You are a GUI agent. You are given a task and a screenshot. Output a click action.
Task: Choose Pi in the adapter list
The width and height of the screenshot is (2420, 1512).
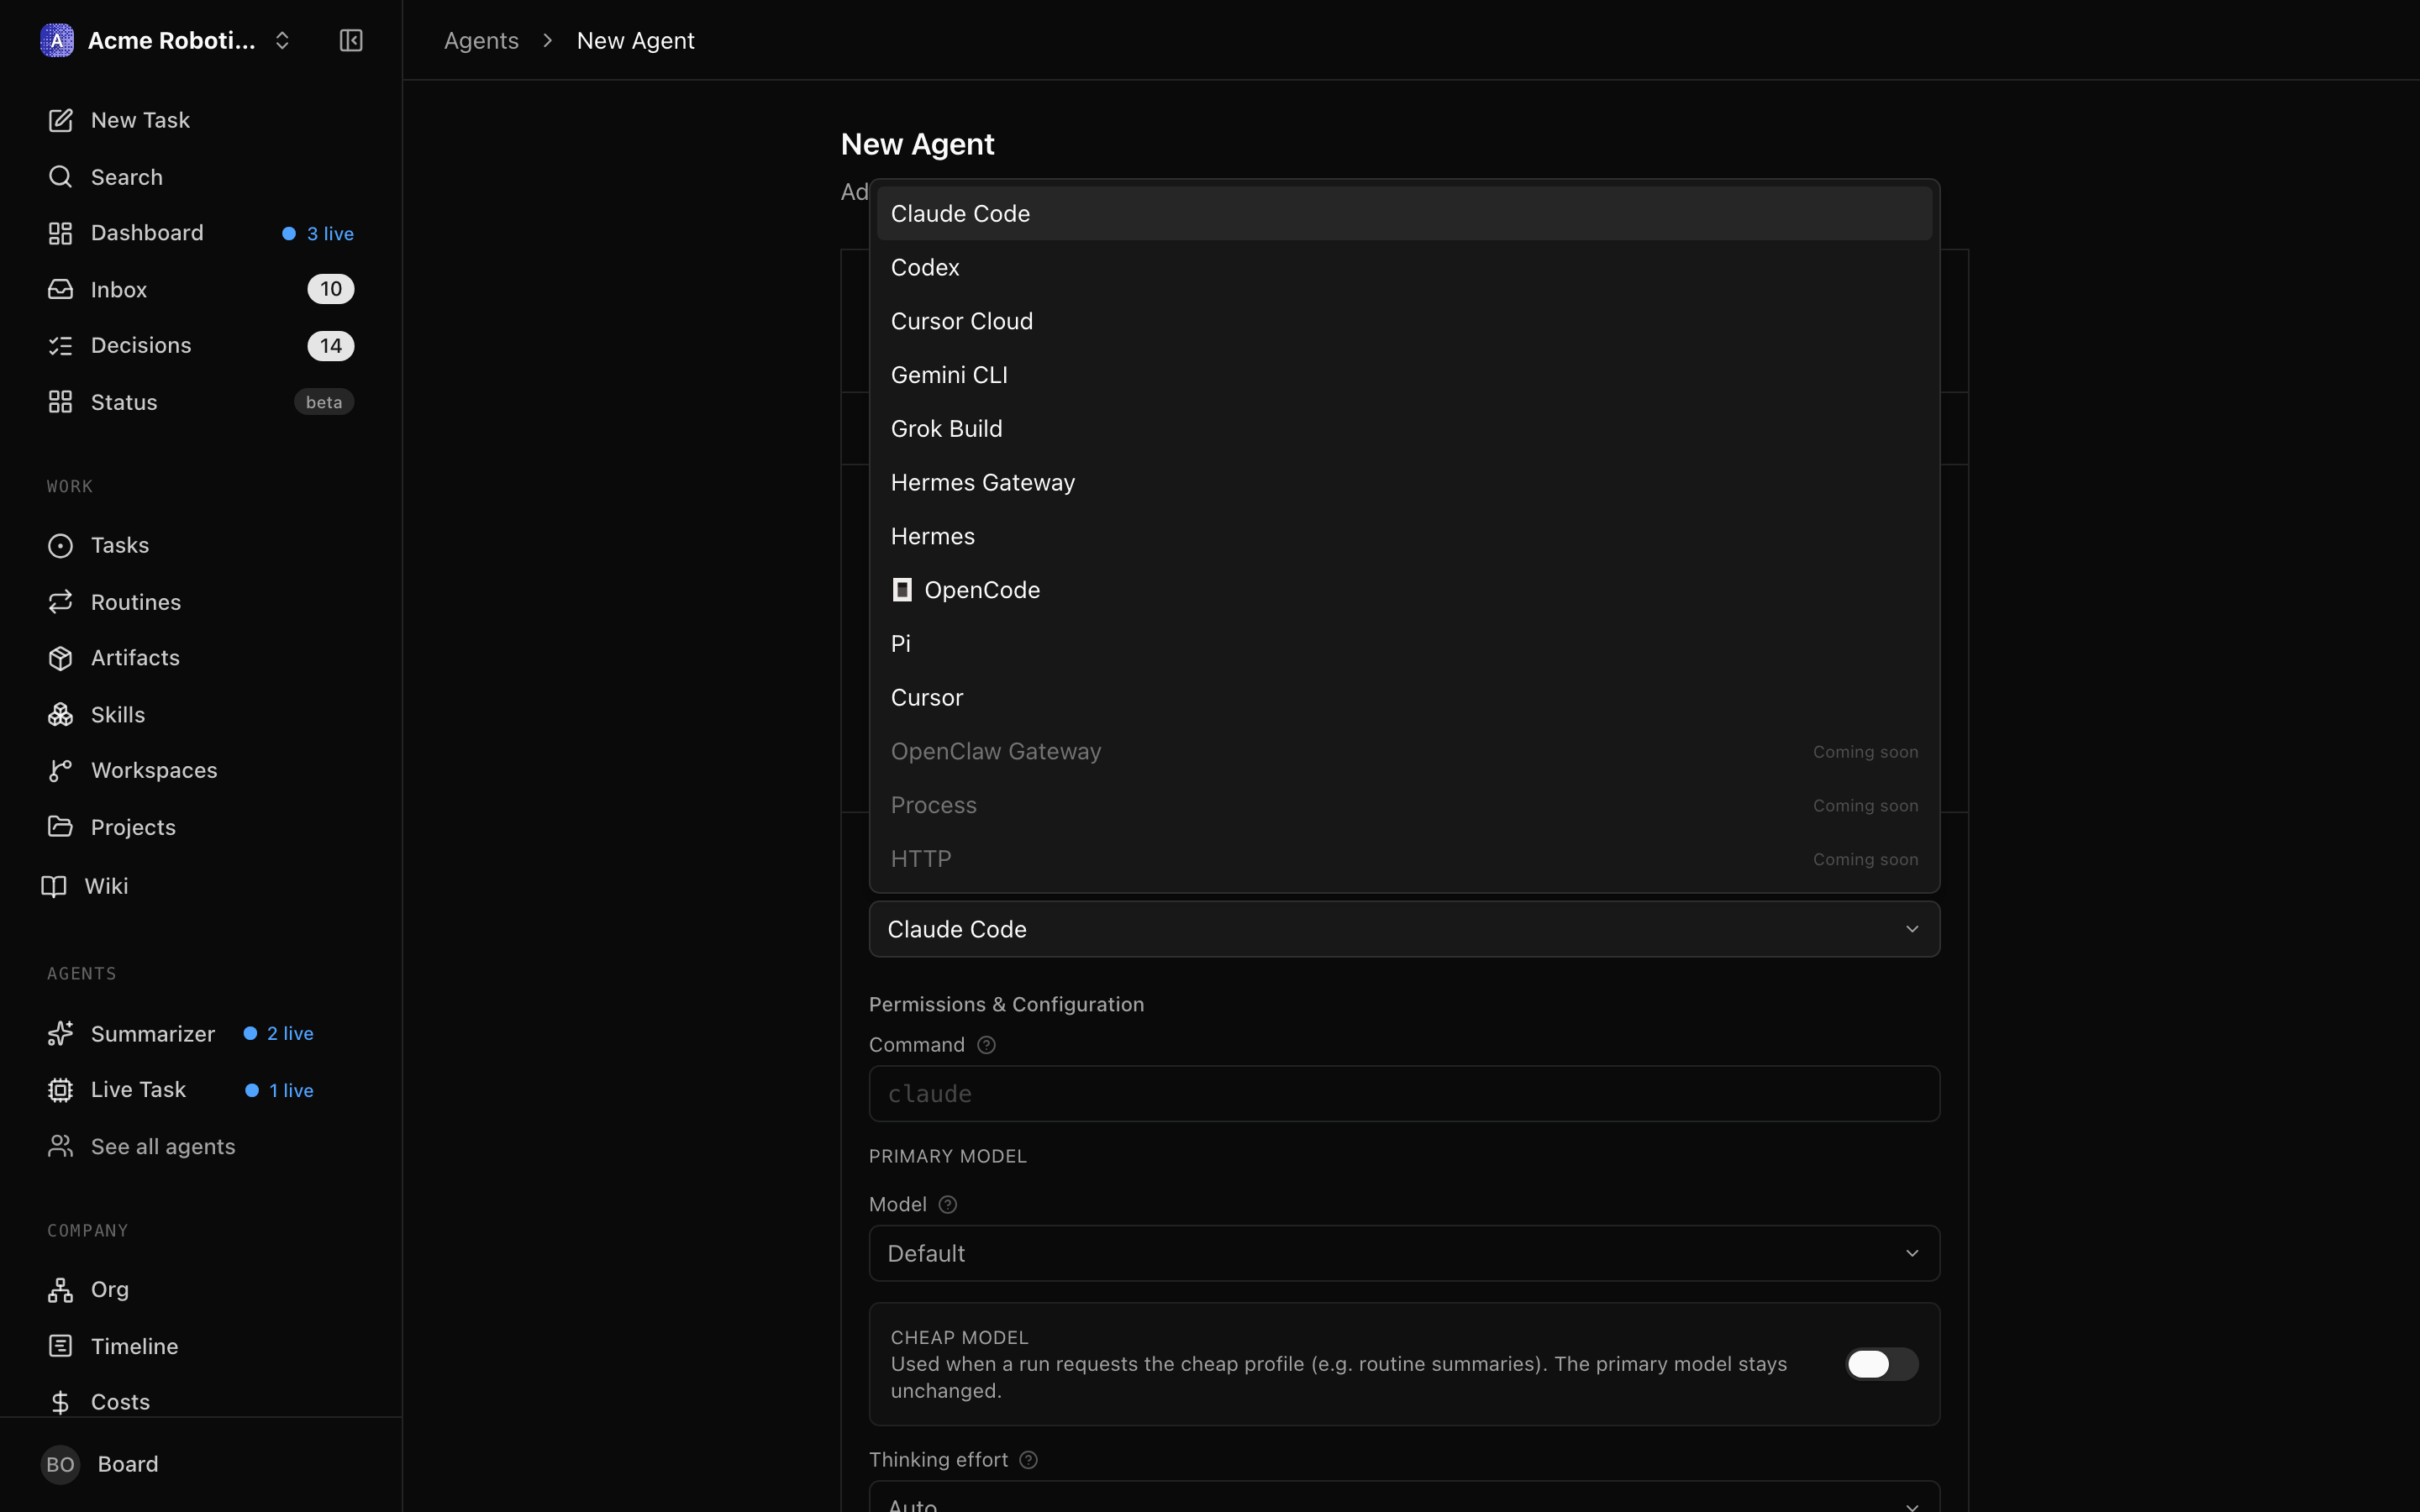(x=1404, y=644)
